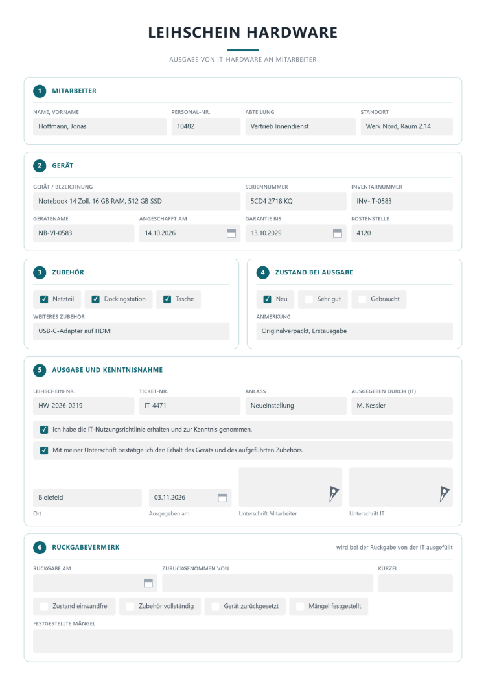Click the Gerät / Bezeichnung field with Notebook
This screenshot has width=486, height=687.
[137, 202]
